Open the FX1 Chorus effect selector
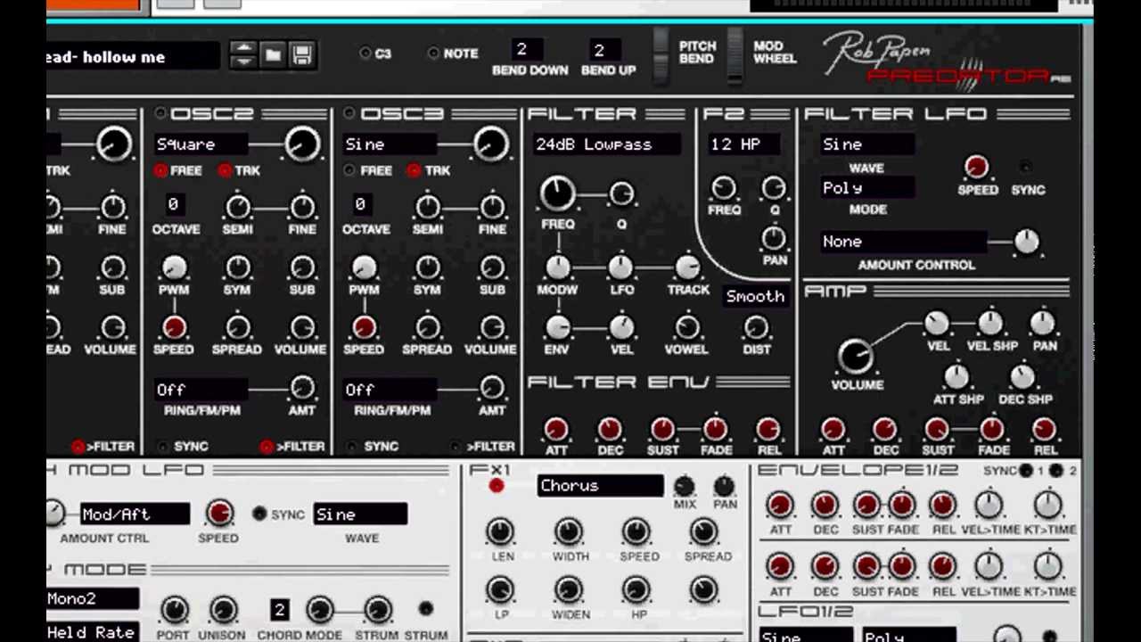The height and width of the screenshot is (642, 1141). point(600,486)
